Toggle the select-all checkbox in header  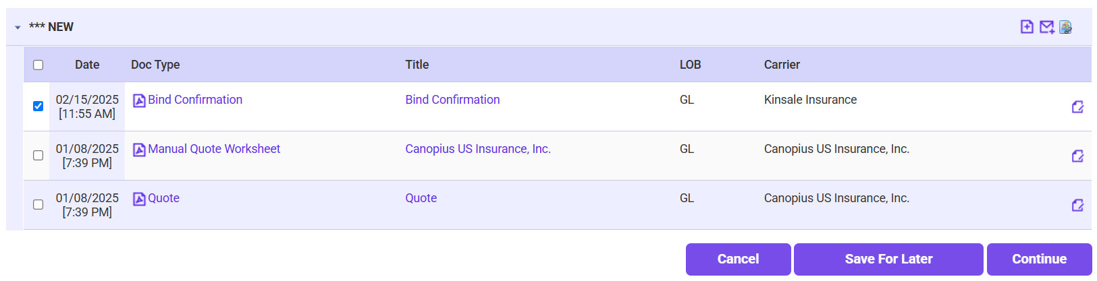38,65
